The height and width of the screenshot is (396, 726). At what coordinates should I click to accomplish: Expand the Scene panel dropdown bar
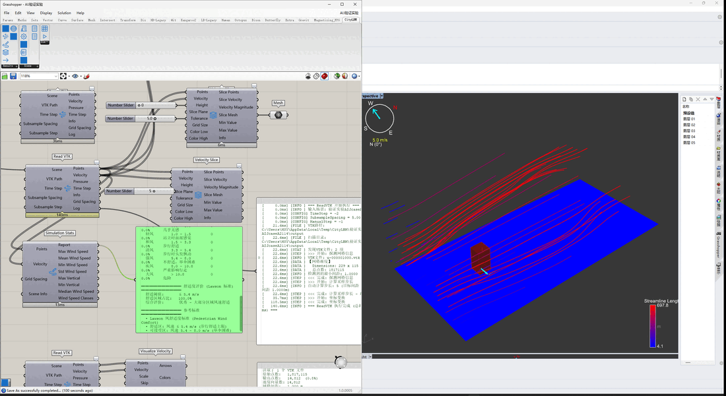28,66
